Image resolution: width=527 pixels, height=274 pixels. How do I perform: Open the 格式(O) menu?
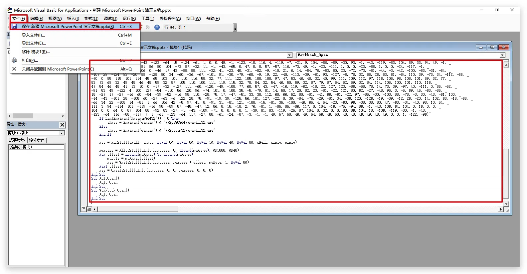pyautogui.click(x=91, y=19)
